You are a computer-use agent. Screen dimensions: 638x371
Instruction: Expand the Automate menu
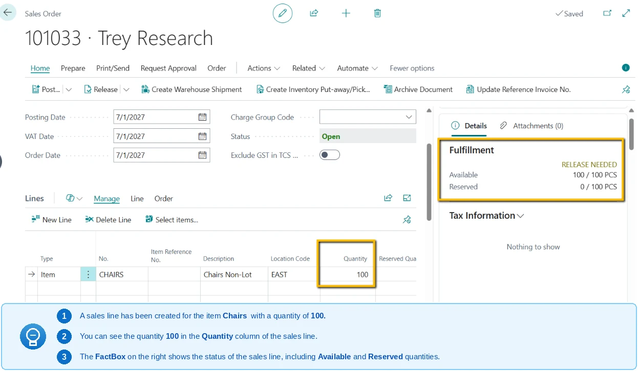[357, 68]
